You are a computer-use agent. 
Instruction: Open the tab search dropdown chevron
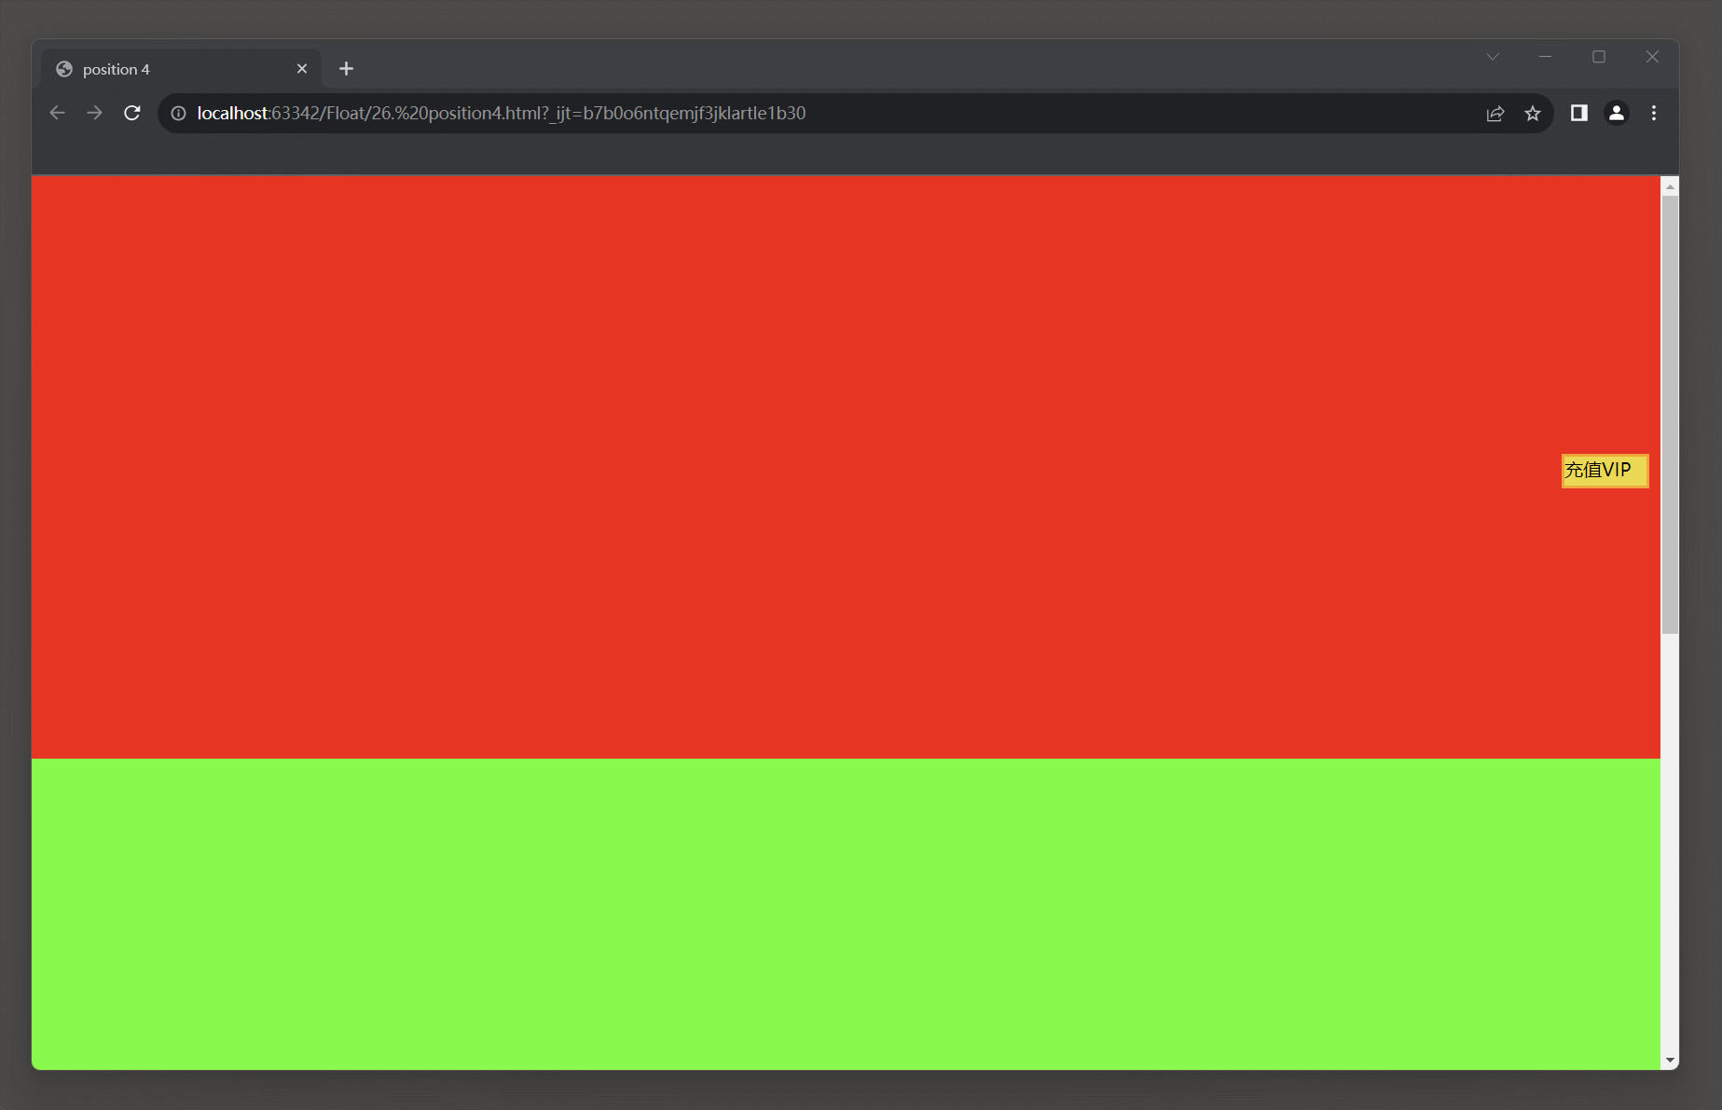pos(1493,57)
